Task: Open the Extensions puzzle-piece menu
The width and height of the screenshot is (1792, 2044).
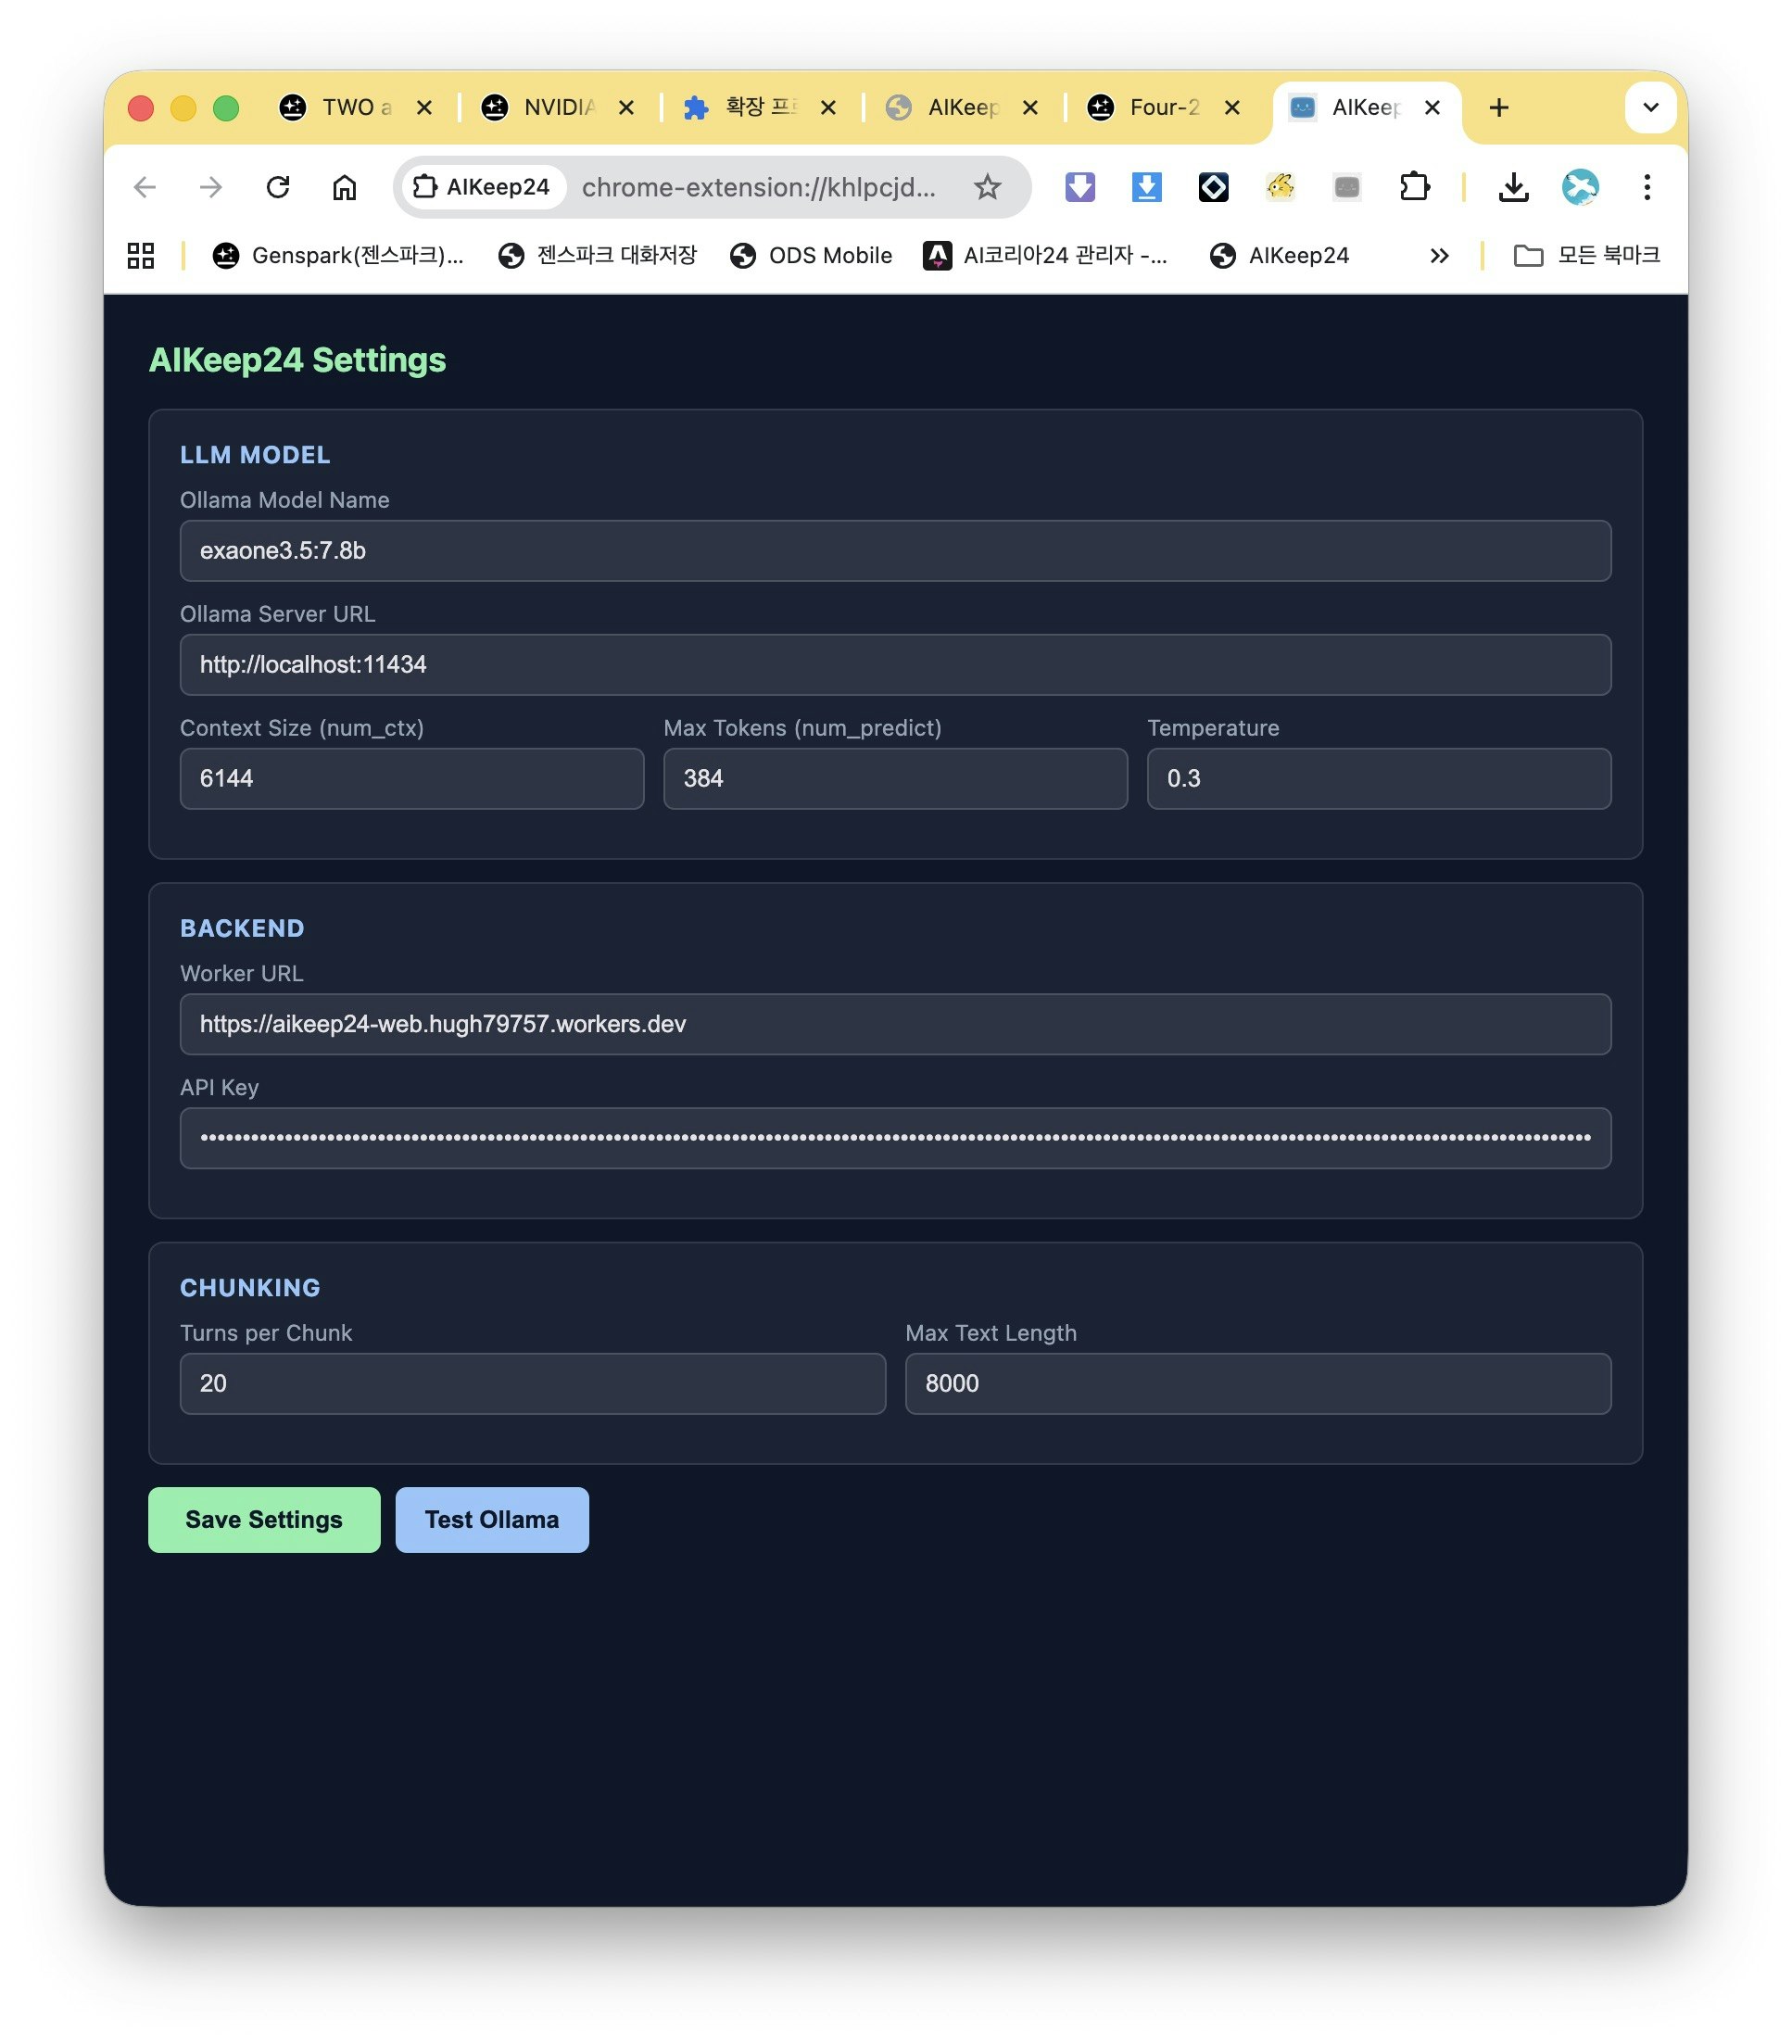Action: tap(1414, 187)
